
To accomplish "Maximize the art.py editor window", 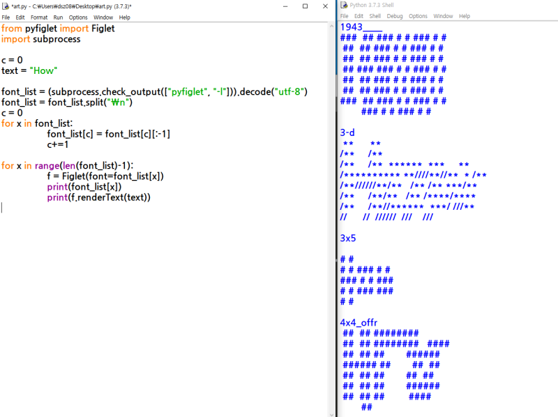I will pyautogui.click(x=305, y=6).
